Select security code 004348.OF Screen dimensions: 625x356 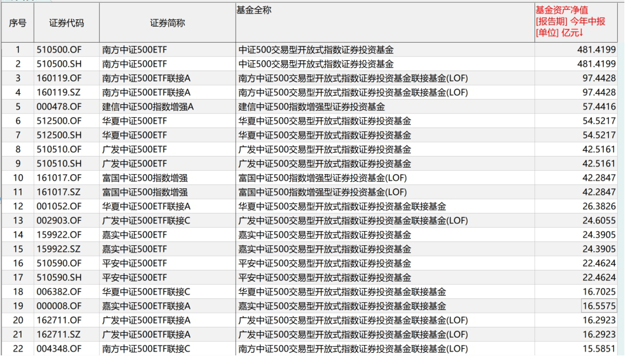(x=59, y=349)
